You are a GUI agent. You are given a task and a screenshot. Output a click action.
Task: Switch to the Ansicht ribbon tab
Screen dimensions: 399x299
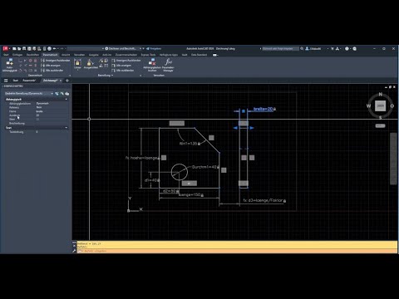point(66,55)
